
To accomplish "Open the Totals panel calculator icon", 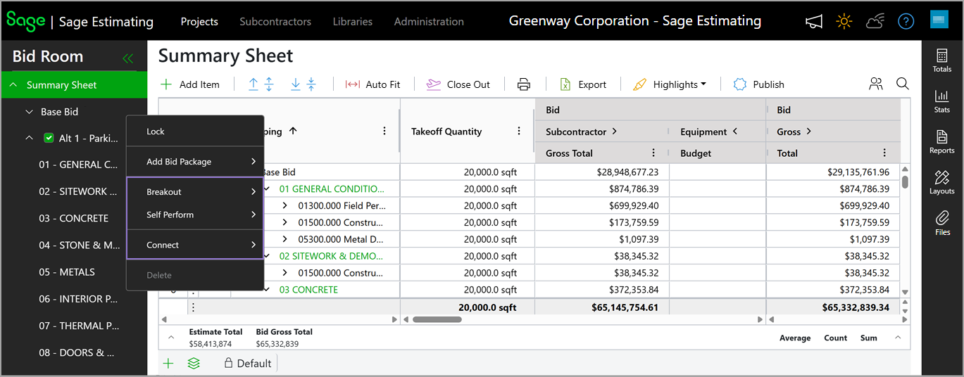I will click(942, 56).
